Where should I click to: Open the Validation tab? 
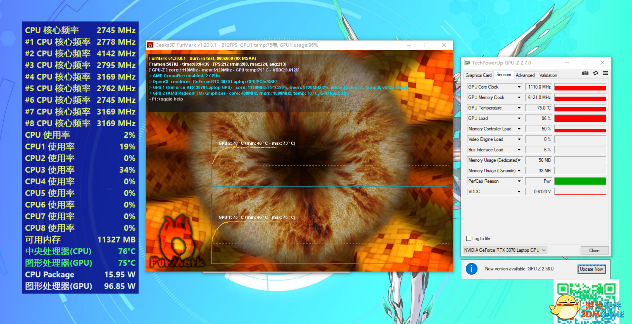click(x=548, y=75)
